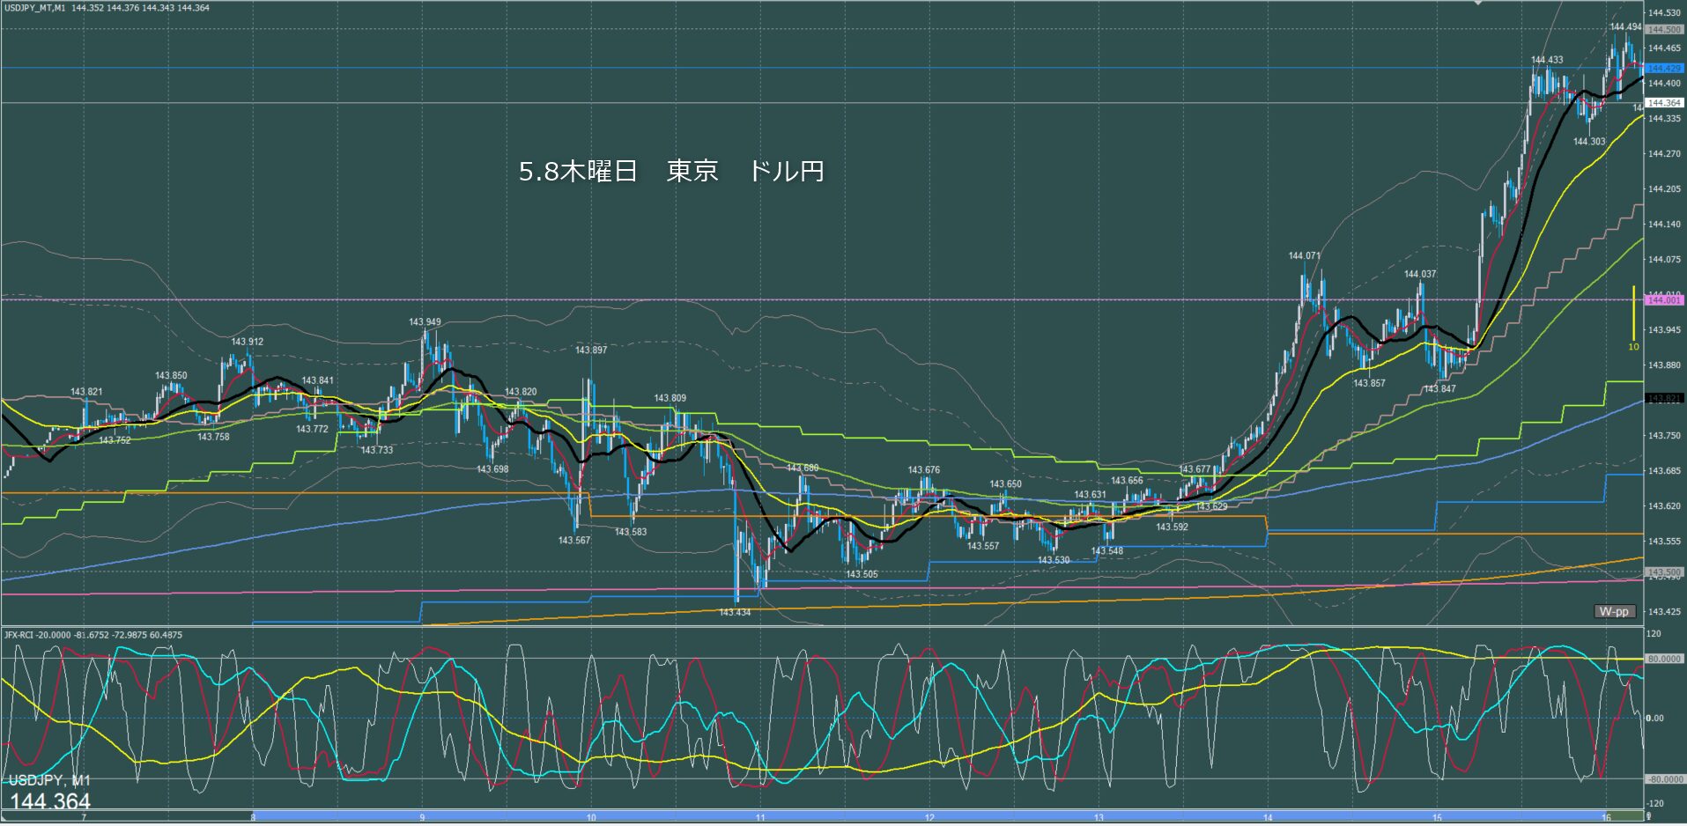Click hour 13 on the time axis
1687x826 pixels.
1099,818
